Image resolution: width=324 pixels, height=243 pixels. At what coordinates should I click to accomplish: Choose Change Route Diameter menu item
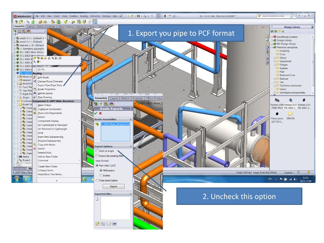pos(50,81)
